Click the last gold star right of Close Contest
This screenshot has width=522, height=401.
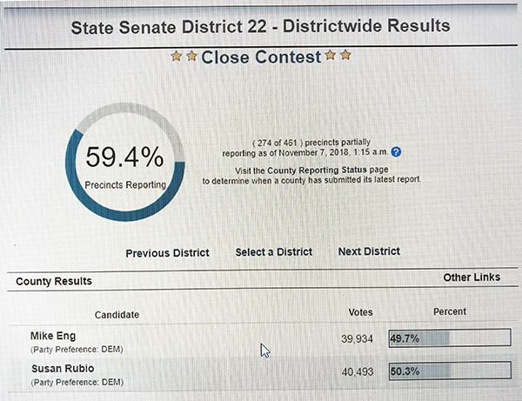click(x=346, y=55)
